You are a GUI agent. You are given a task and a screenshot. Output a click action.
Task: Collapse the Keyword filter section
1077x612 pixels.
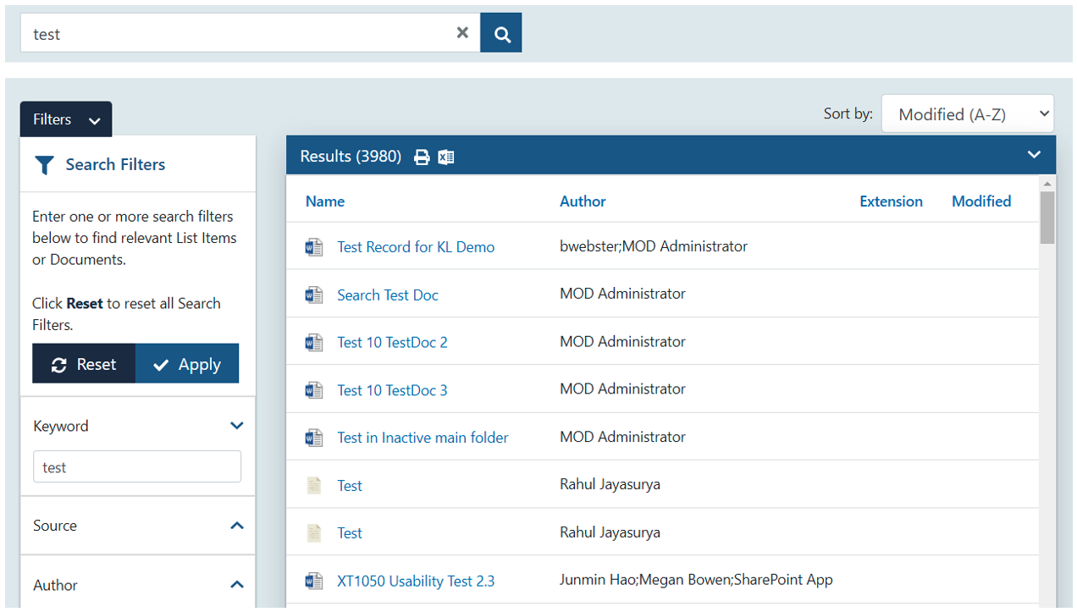[x=237, y=426]
